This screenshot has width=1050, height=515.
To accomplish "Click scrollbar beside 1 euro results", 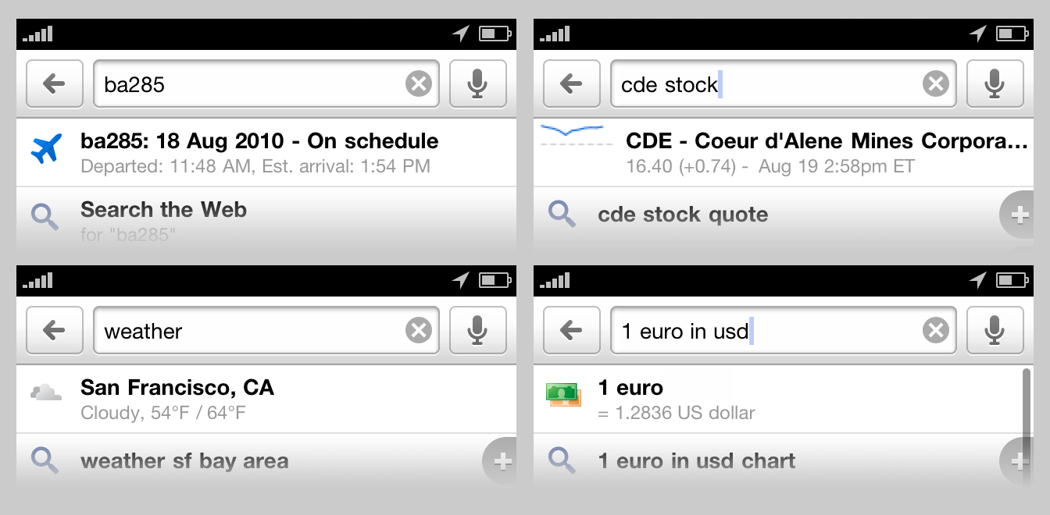I will coord(1027,404).
